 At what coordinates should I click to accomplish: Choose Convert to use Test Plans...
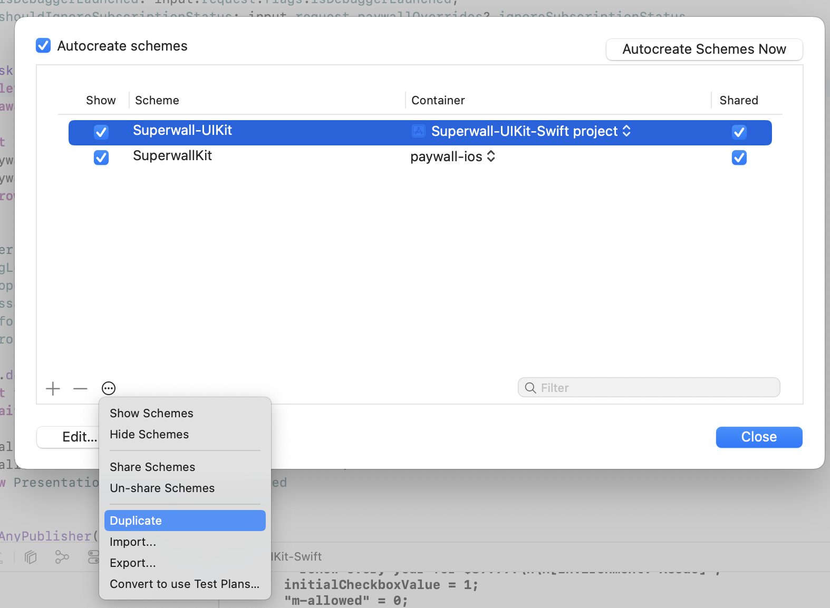185,584
